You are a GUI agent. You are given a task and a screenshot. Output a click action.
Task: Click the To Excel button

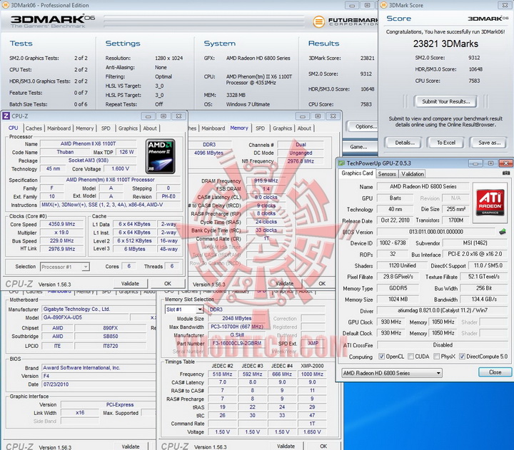pos(446,143)
